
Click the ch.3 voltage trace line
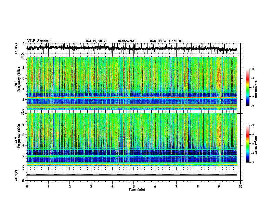[132, 175]
